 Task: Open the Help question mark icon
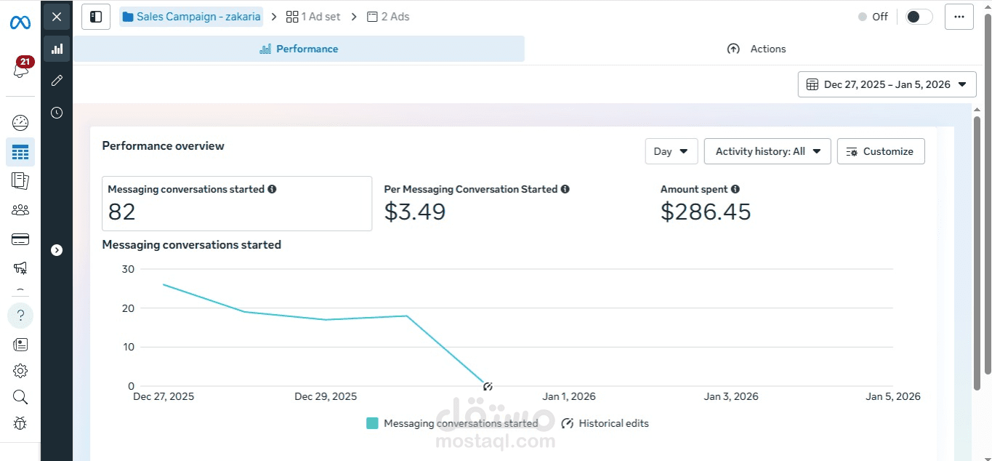point(20,316)
